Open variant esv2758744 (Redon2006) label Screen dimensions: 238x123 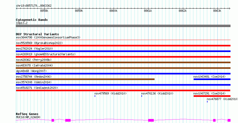[x=34, y=77]
